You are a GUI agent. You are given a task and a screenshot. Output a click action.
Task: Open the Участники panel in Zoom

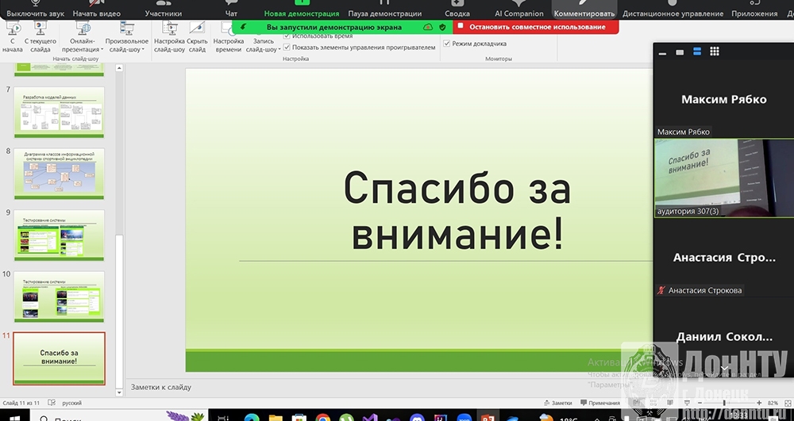tap(163, 9)
